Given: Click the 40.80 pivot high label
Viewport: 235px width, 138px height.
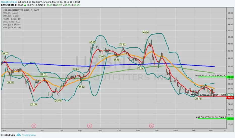Looking at the screenshot, I should click(x=146, y=32).
